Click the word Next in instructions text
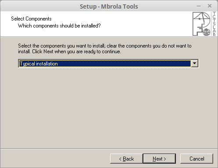 48,51
